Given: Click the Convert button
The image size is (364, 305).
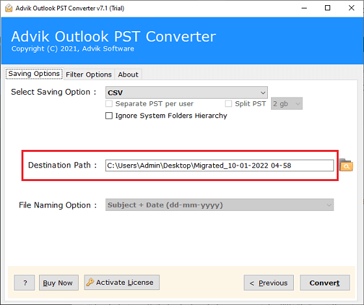Looking at the screenshot, I should pyautogui.click(x=324, y=283).
